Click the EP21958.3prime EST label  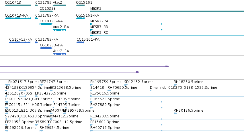click(x=19, y=122)
